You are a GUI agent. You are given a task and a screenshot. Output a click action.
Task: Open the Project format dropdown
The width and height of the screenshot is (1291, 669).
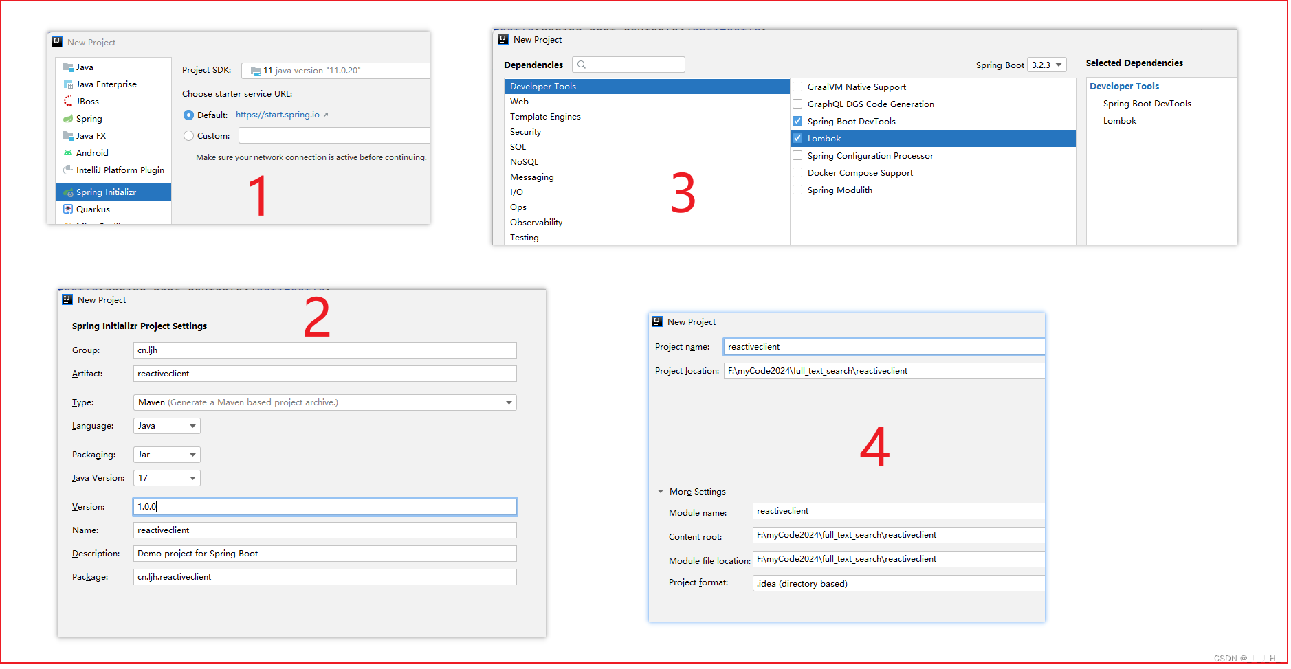pyautogui.click(x=898, y=584)
